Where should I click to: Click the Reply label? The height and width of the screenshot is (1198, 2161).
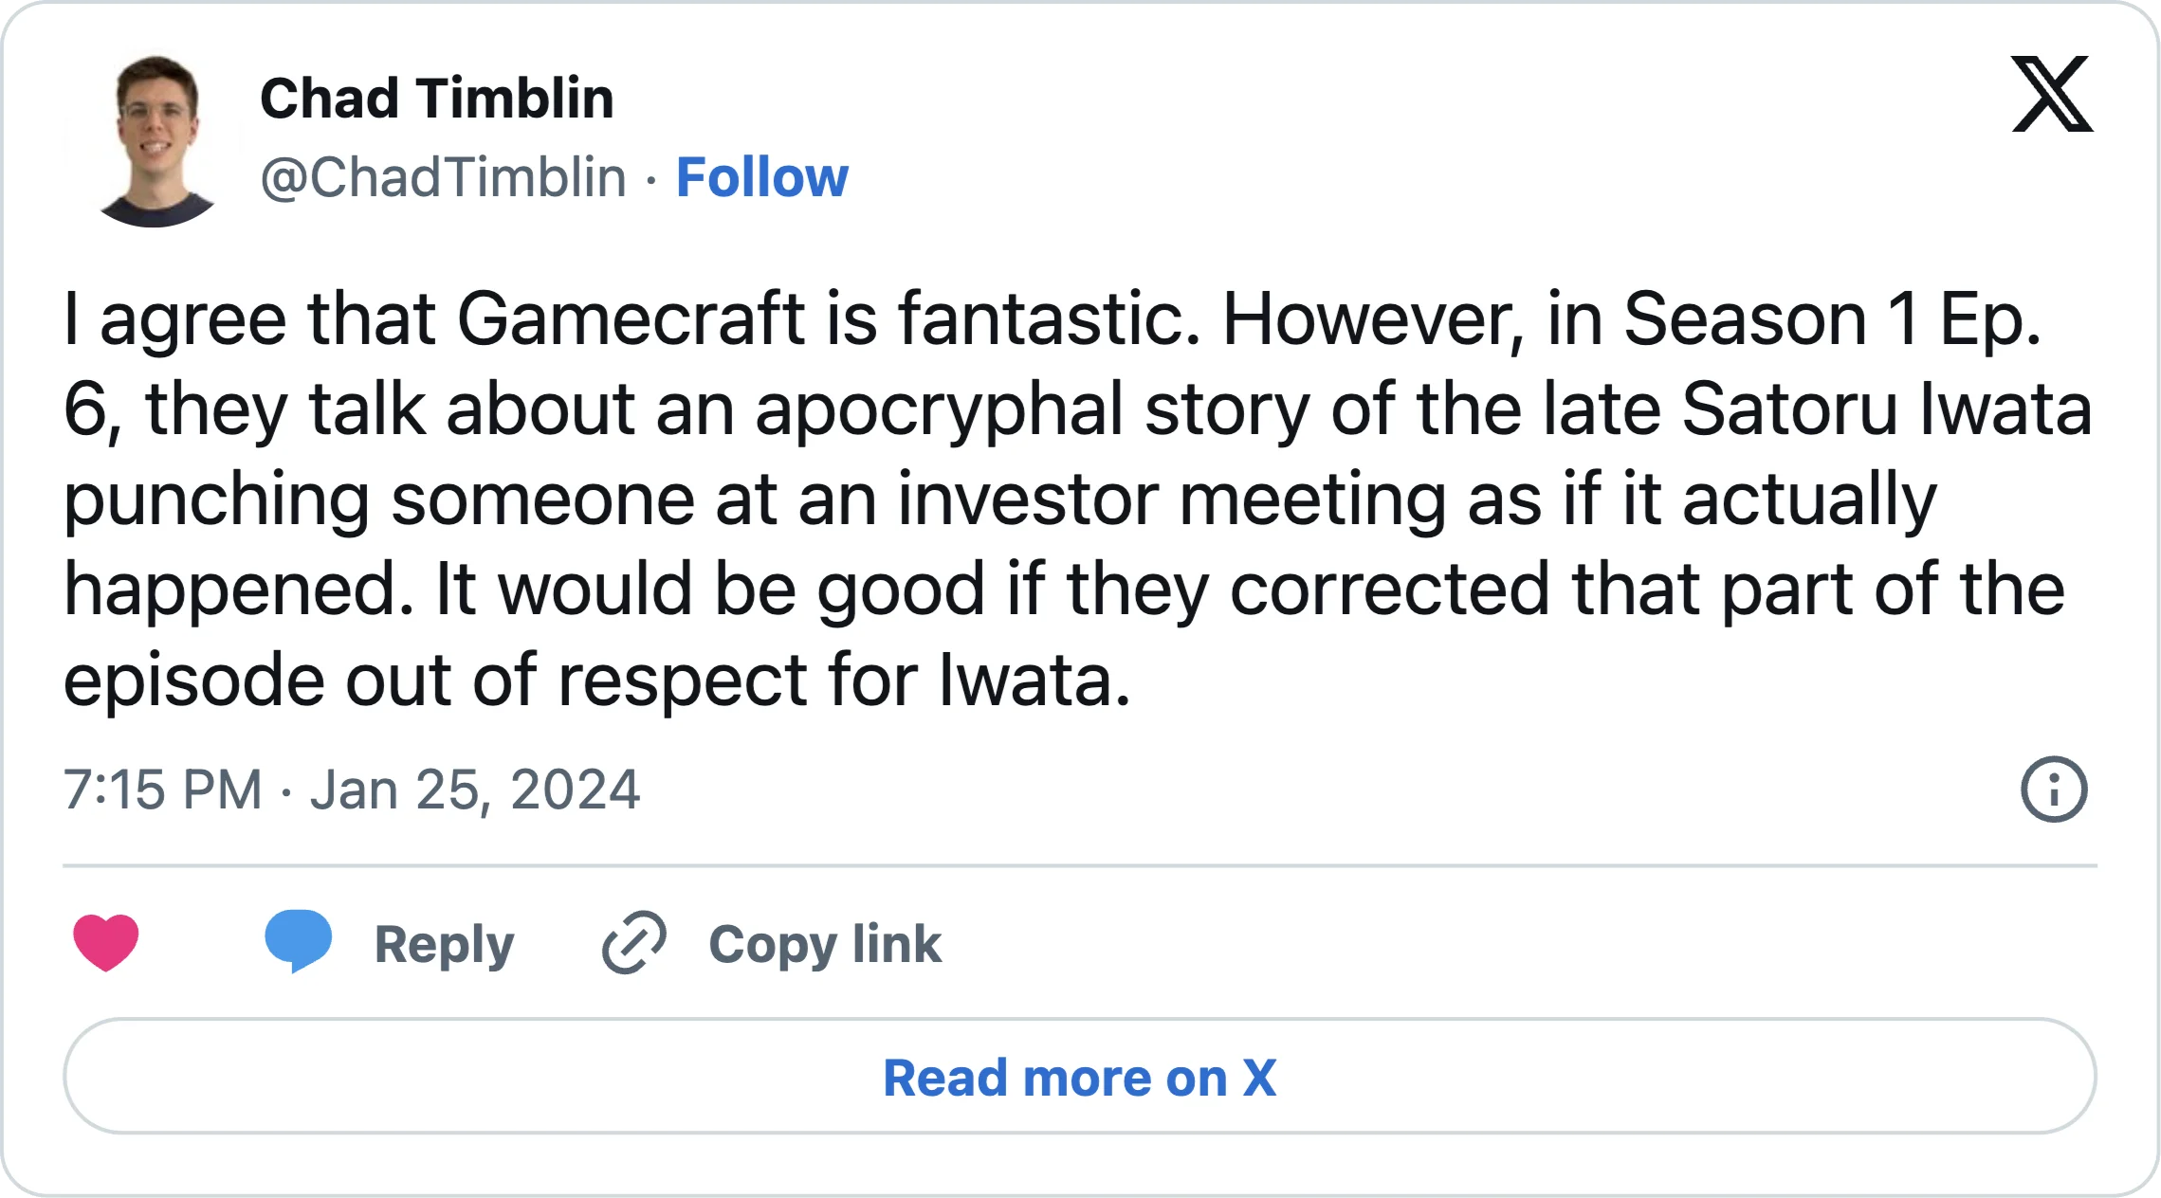444,942
